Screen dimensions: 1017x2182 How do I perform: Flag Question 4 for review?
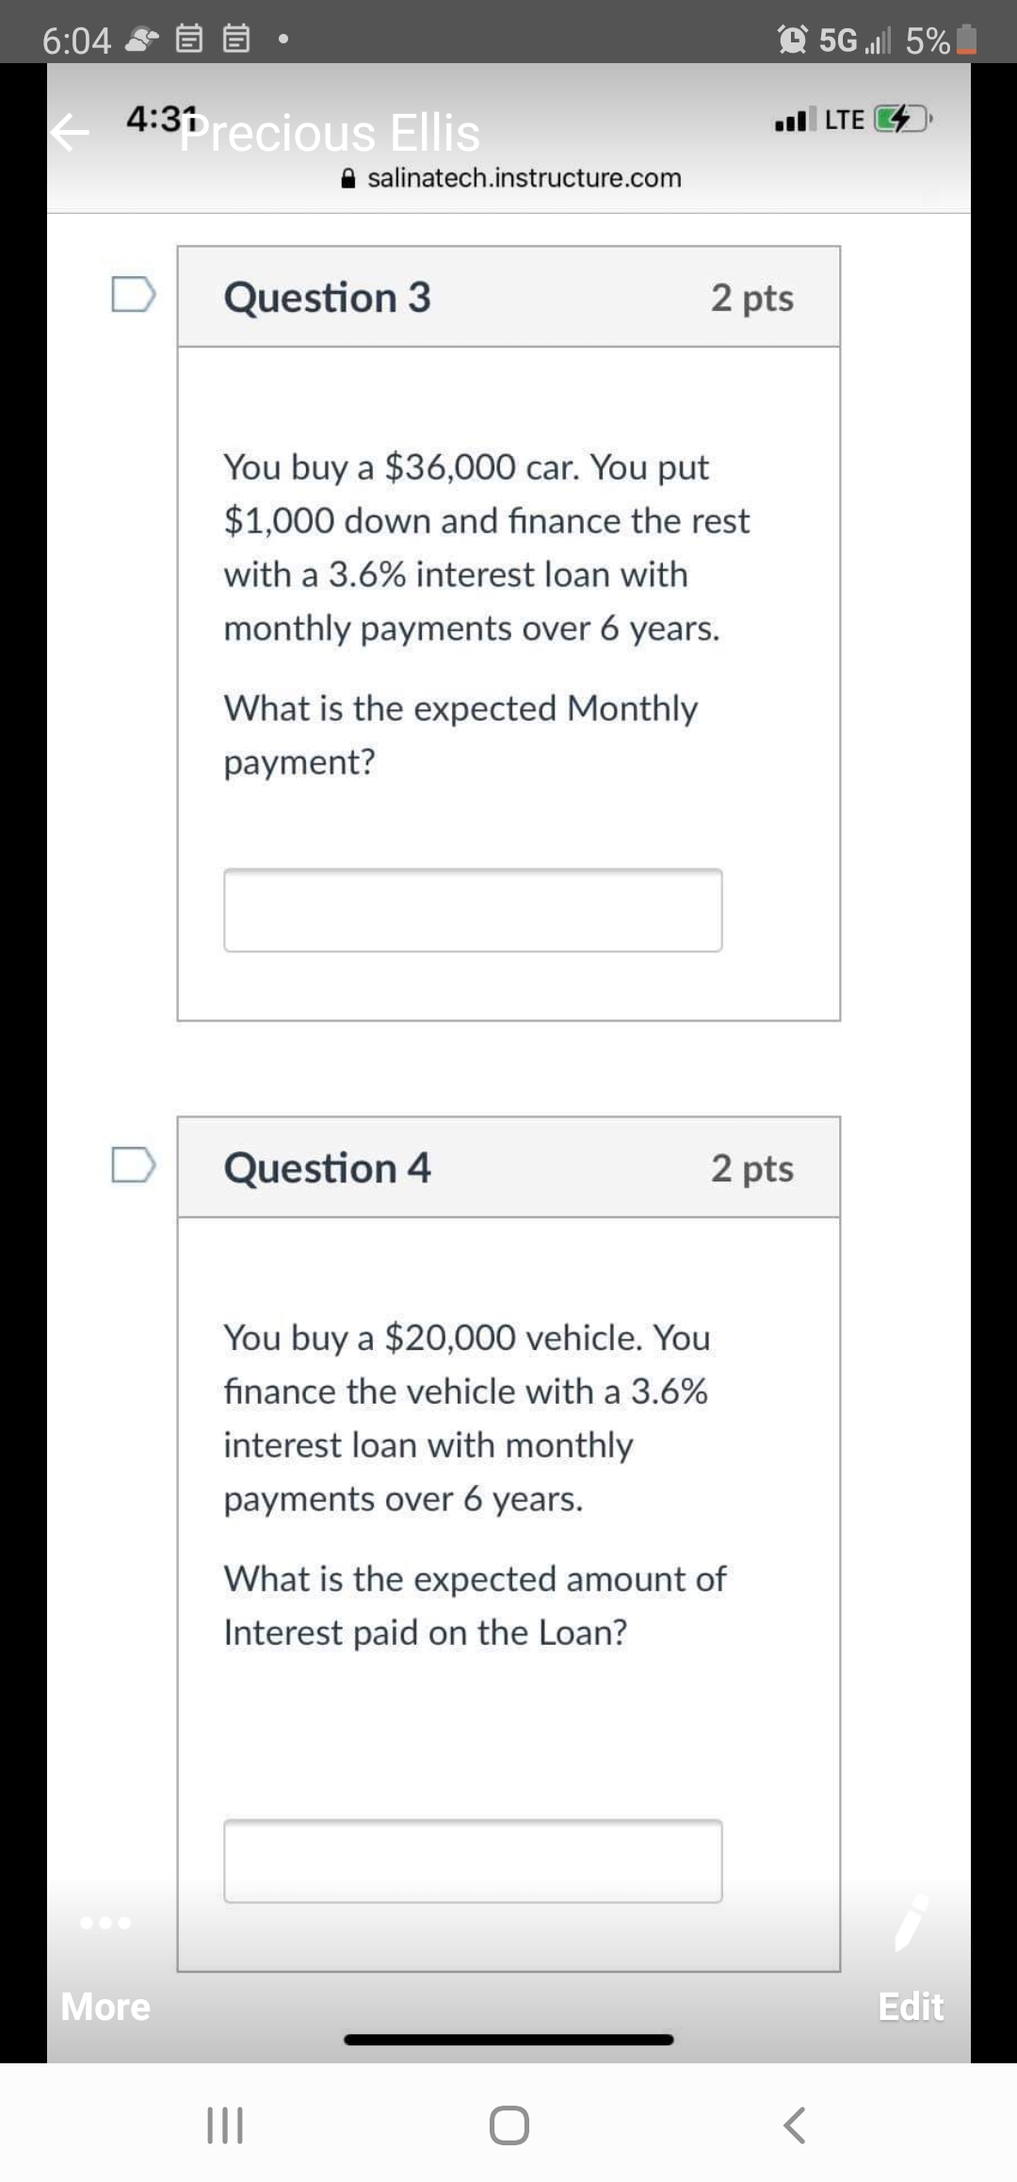coord(133,1164)
